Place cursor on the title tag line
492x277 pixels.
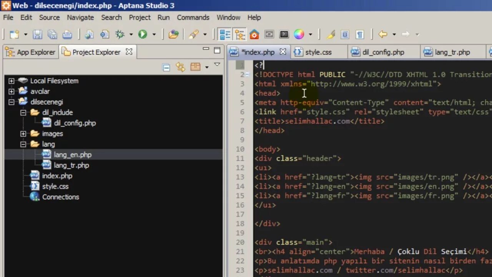point(319,121)
